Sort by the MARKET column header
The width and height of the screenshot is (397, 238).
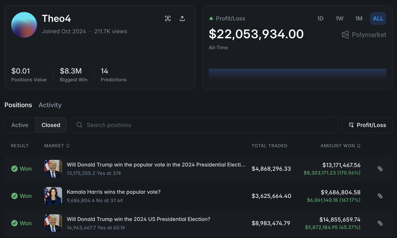[x=57, y=146]
